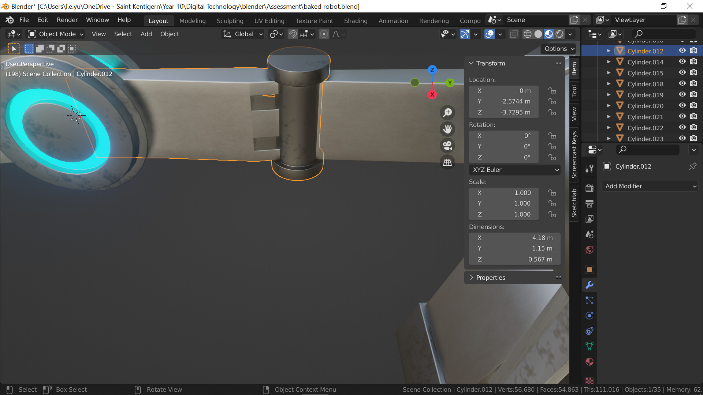Toggle snapping with the magnet icon

pyautogui.click(x=293, y=34)
